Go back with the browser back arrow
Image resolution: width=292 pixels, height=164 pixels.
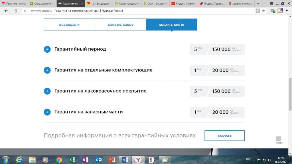6,11
